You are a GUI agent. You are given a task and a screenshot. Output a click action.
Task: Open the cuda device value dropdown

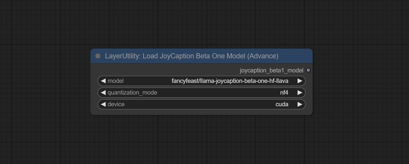[x=282, y=104]
